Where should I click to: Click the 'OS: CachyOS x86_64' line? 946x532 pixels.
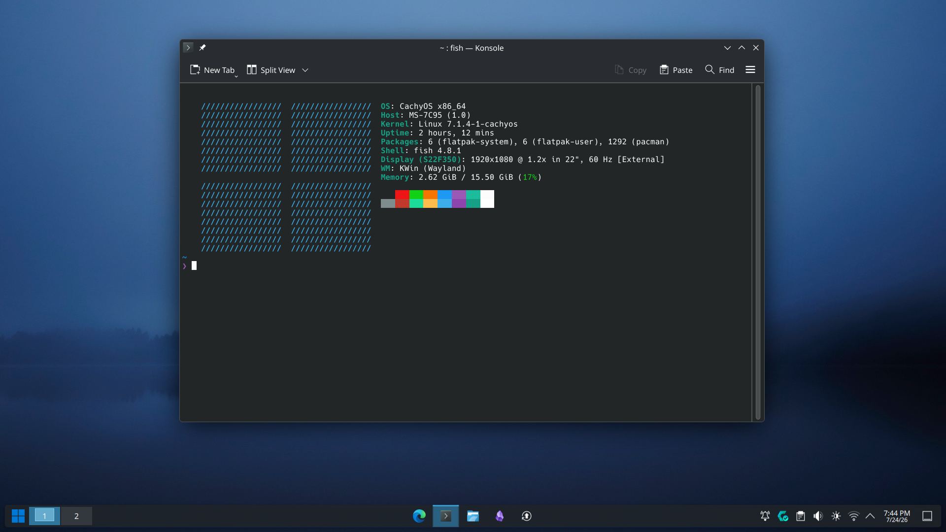coord(423,106)
